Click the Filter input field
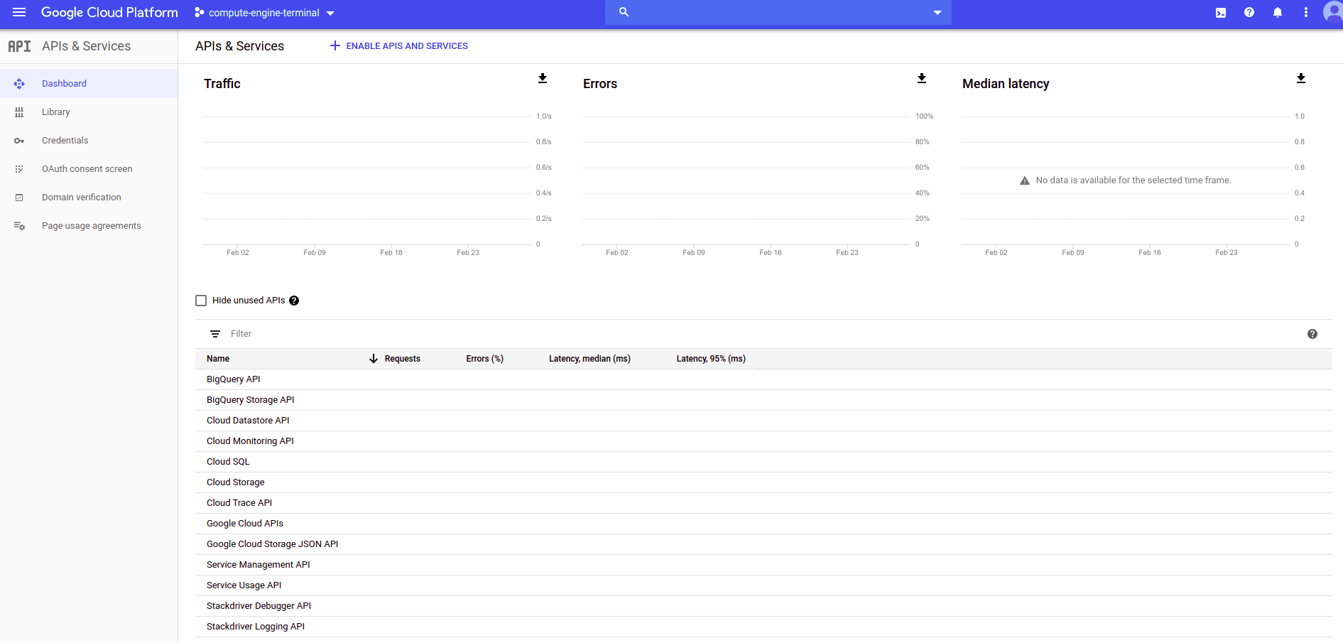The image size is (1343, 643). click(x=763, y=334)
